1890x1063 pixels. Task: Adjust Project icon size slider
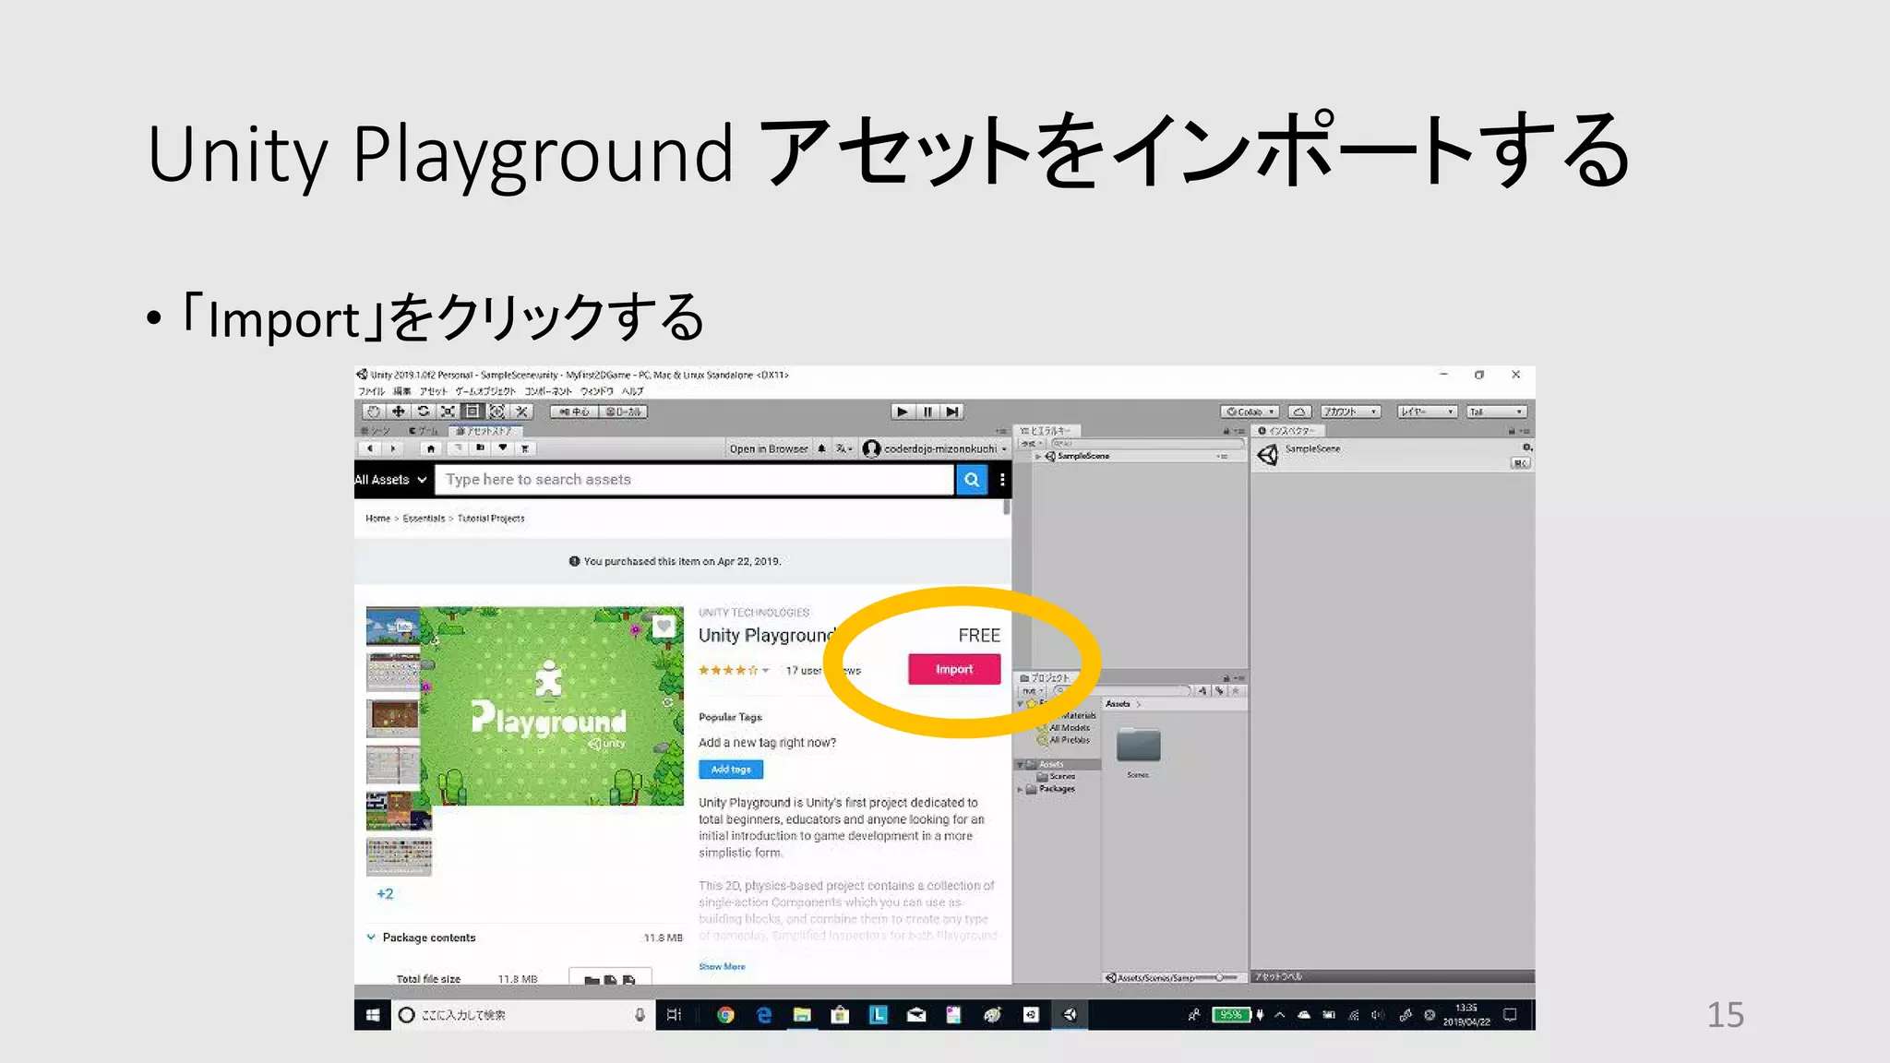1218,977
